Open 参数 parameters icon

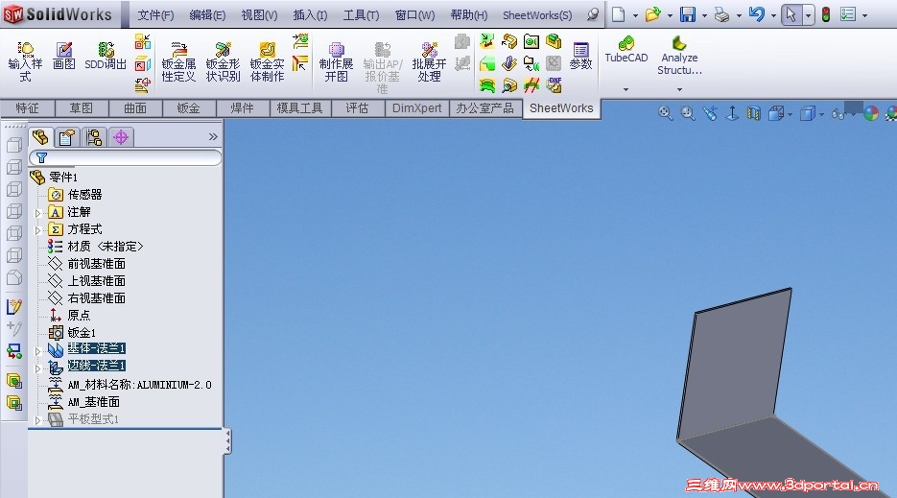pos(580,56)
